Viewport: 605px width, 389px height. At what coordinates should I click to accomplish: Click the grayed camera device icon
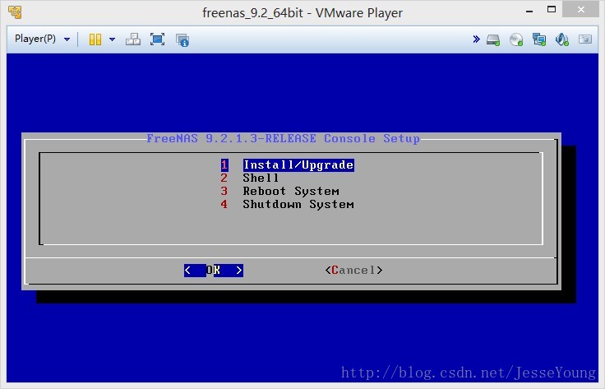coord(585,39)
